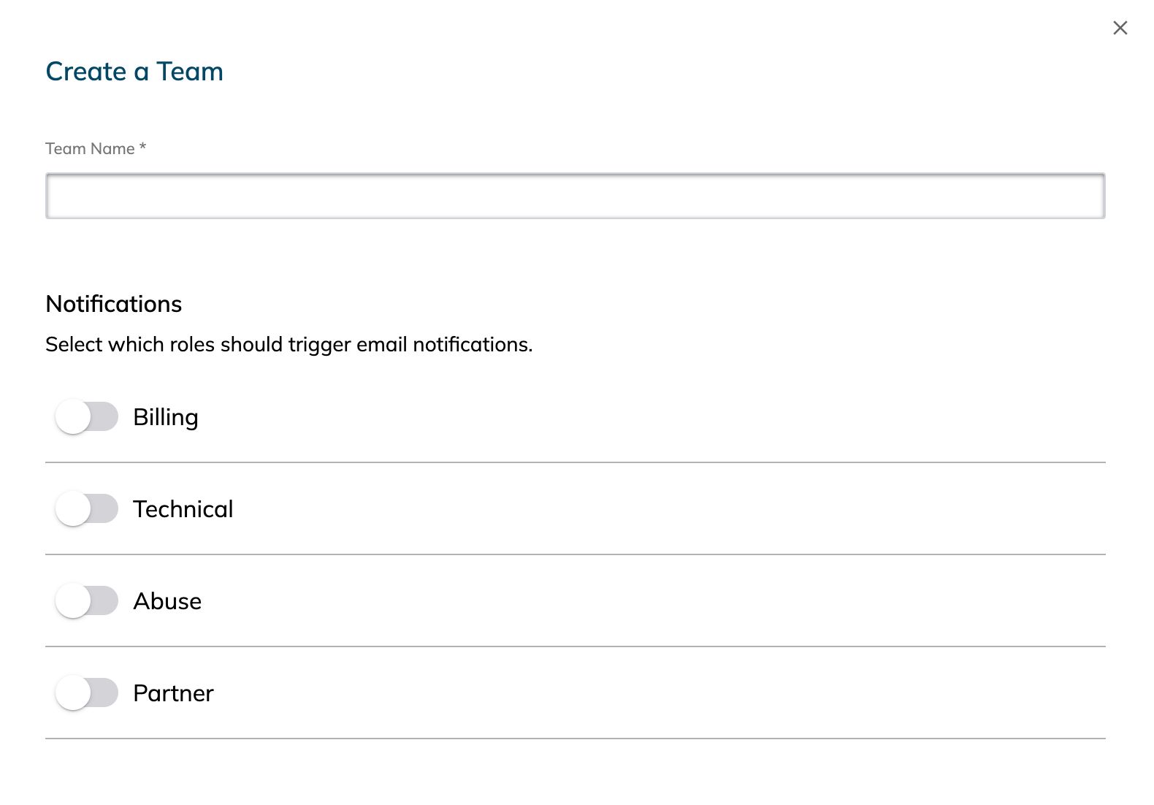Enable the Billing notifications toggle

87,417
